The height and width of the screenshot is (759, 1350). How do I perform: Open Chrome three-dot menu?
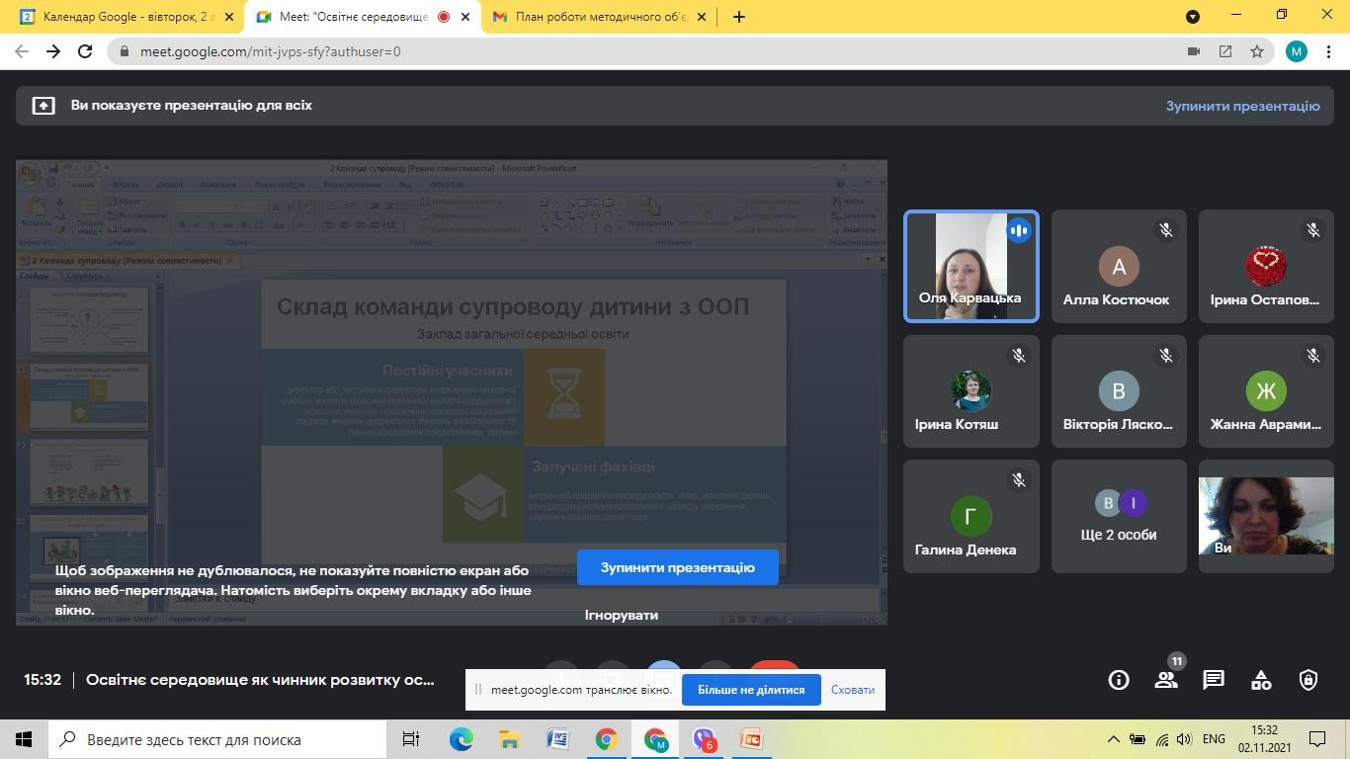1327,51
